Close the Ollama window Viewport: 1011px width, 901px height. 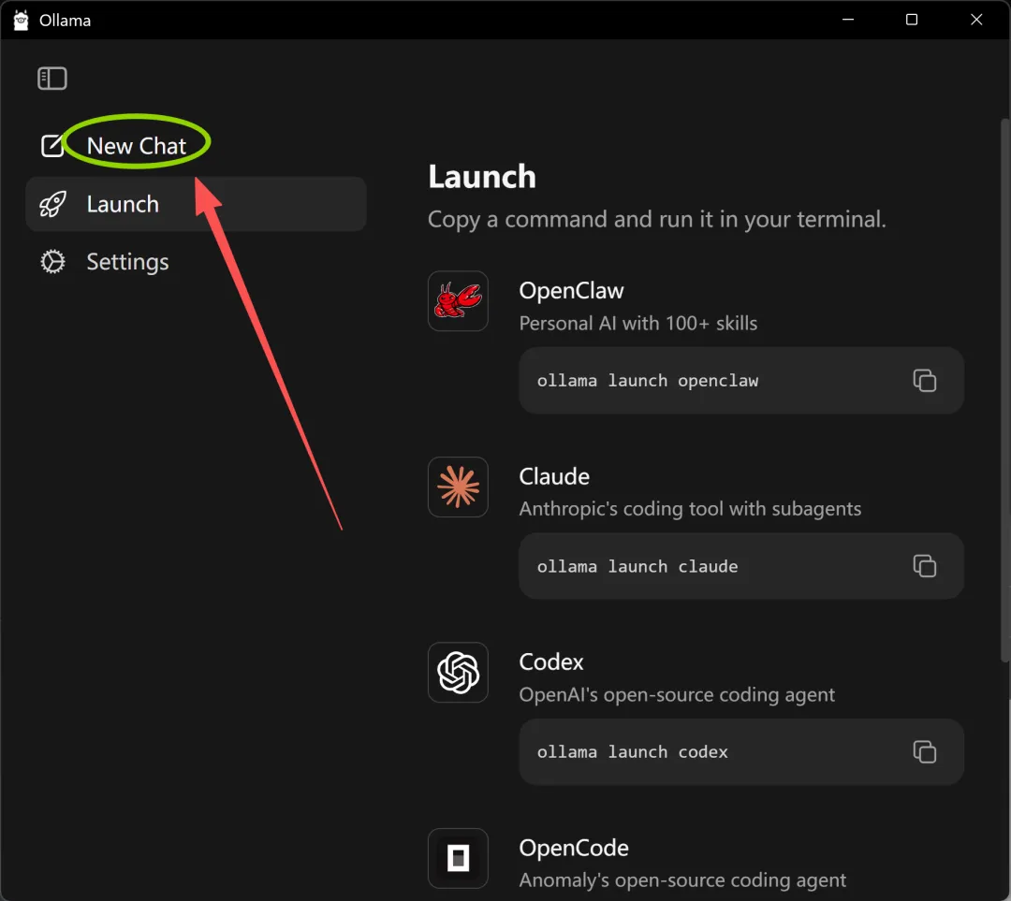tap(976, 20)
